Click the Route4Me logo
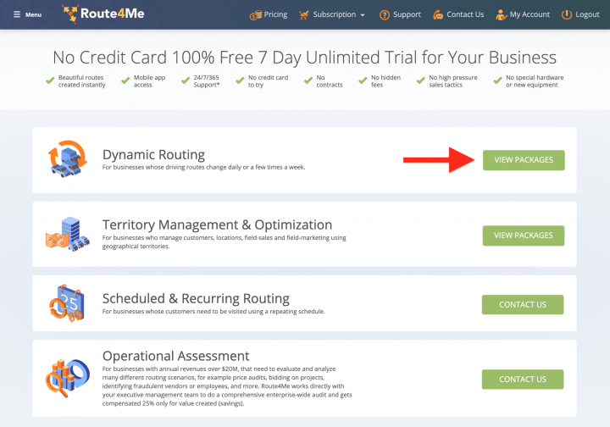The height and width of the screenshot is (427, 610). coord(103,14)
